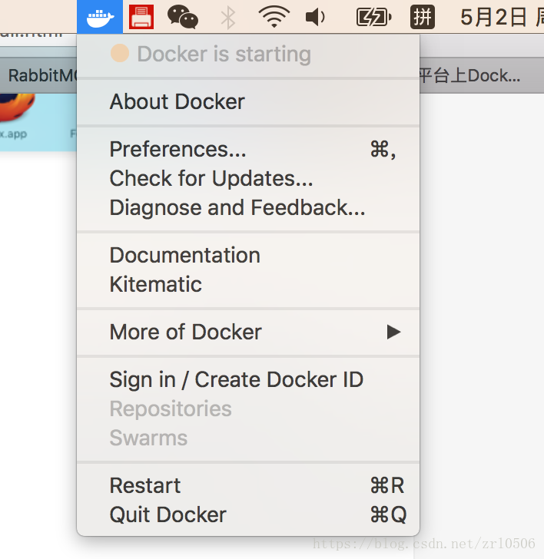The width and height of the screenshot is (544, 559).
Task: Select Quit Docker
Action: pyautogui.click(x=248, y=514)
